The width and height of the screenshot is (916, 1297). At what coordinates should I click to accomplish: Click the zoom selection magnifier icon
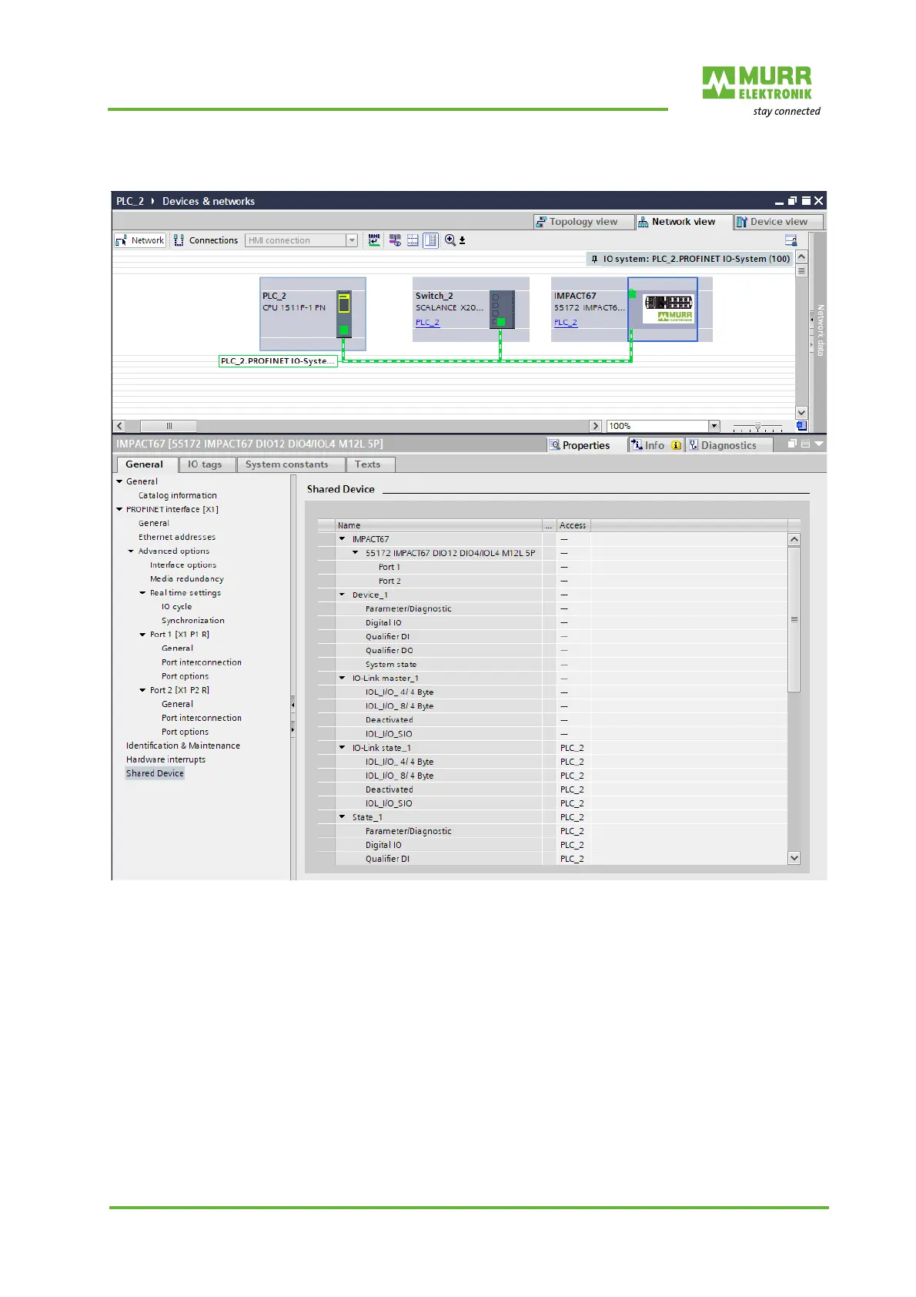point(450,240)
